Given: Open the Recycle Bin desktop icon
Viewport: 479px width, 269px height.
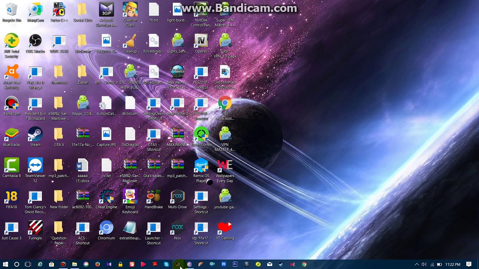Looking at the screenshot, I should tap(12, 13).
